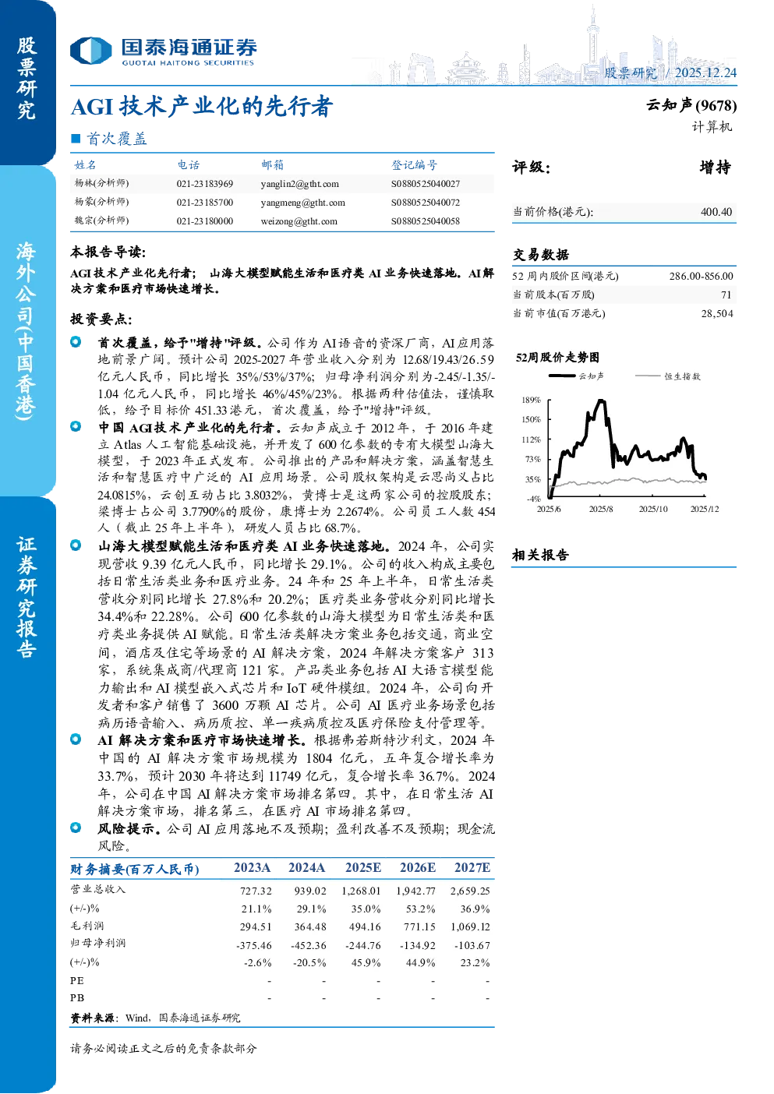Click bullet icon beside 'AI 解决方案和医疗市场快速增长'

coord(76,739)
